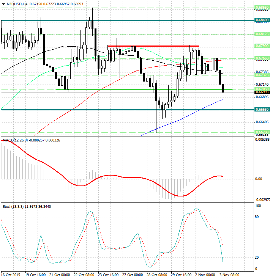270x278 pixels.
Task: Select the green horizontal support line at 0.67050
Action: 144,89
